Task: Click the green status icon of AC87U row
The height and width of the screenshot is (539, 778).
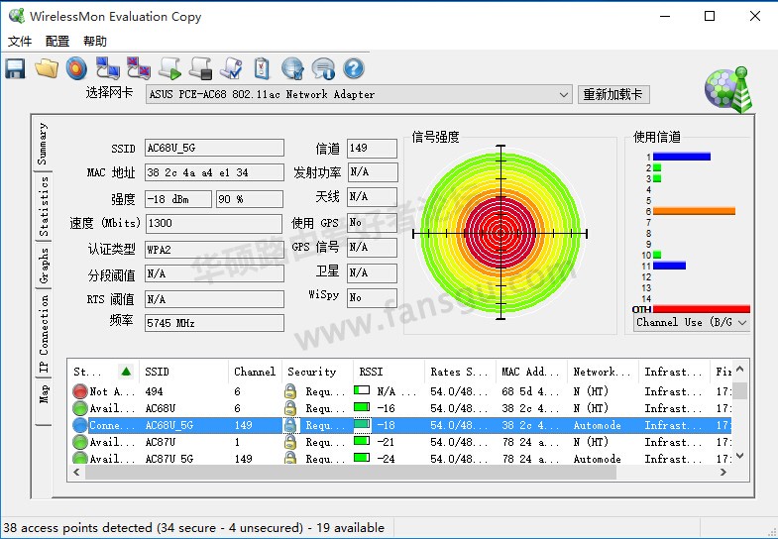Action: click(80, 442)
